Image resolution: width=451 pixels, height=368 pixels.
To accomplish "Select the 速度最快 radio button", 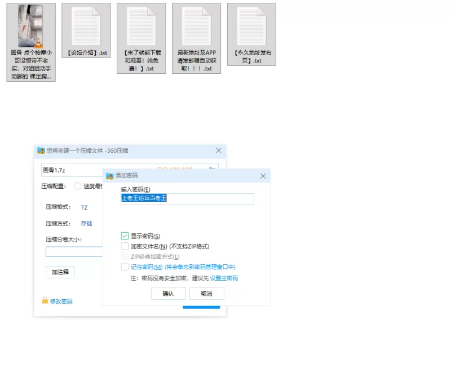I will (77, 186).
